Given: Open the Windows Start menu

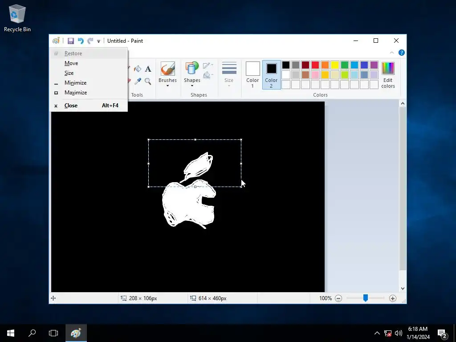Looking at the screenshot, I should [x=11, y=333].
